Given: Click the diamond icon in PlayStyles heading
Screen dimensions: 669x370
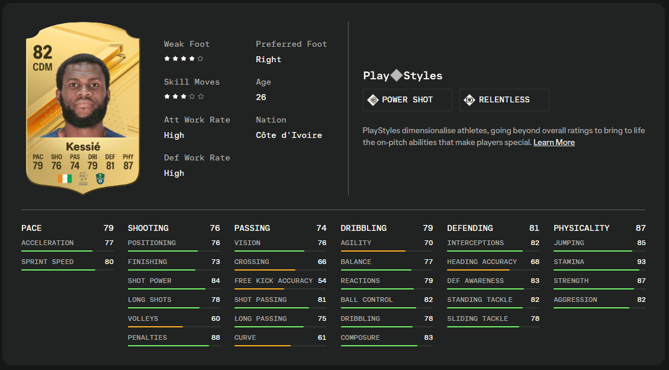Looking at the screenshot, I should pos(396,76).
